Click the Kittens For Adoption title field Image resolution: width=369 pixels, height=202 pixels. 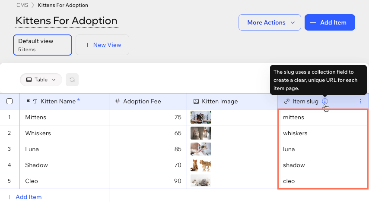67,21
